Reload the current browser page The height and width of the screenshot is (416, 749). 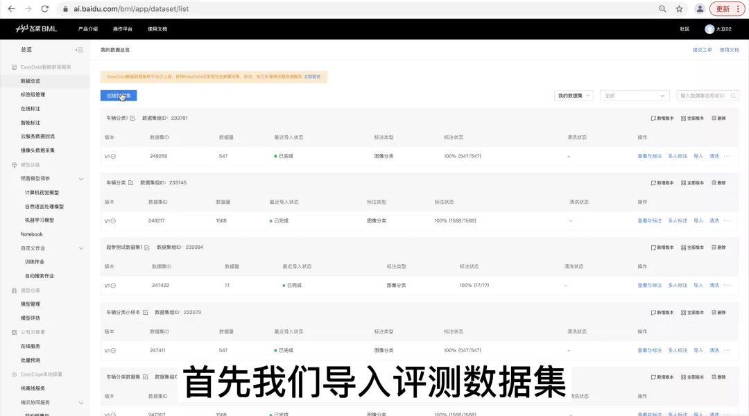[44, 8]
